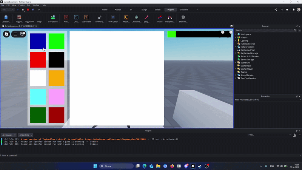Switch to the Model ribbon tab
The height and width of the screenshot is (170, 302).
tap(157, 10)
